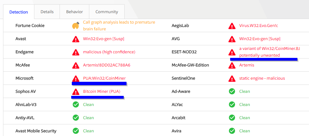
Task: Click the Avast Mobile Security engine name
Action: (x=36, y=131)
